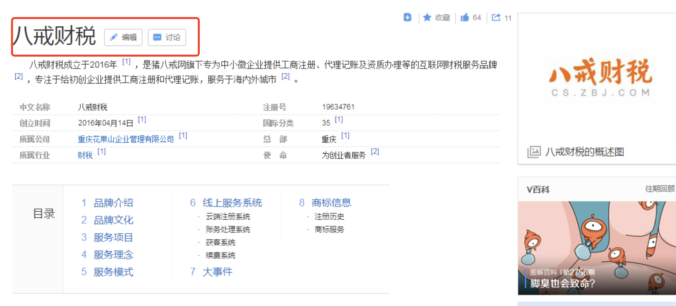Image resolution: width=676 pixels, height=306 pixels.
Task: Click reference [1] after 2016年04月14日
Action: point(142,120)
